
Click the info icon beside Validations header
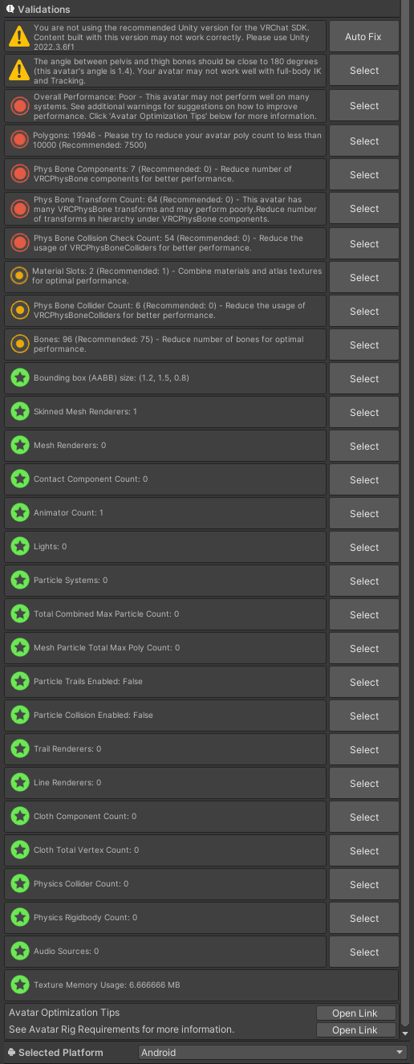tap(10, 9)
